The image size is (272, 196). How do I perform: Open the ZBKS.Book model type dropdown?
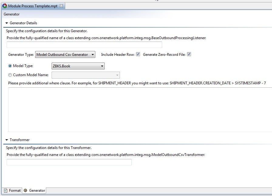coord(78,66)
